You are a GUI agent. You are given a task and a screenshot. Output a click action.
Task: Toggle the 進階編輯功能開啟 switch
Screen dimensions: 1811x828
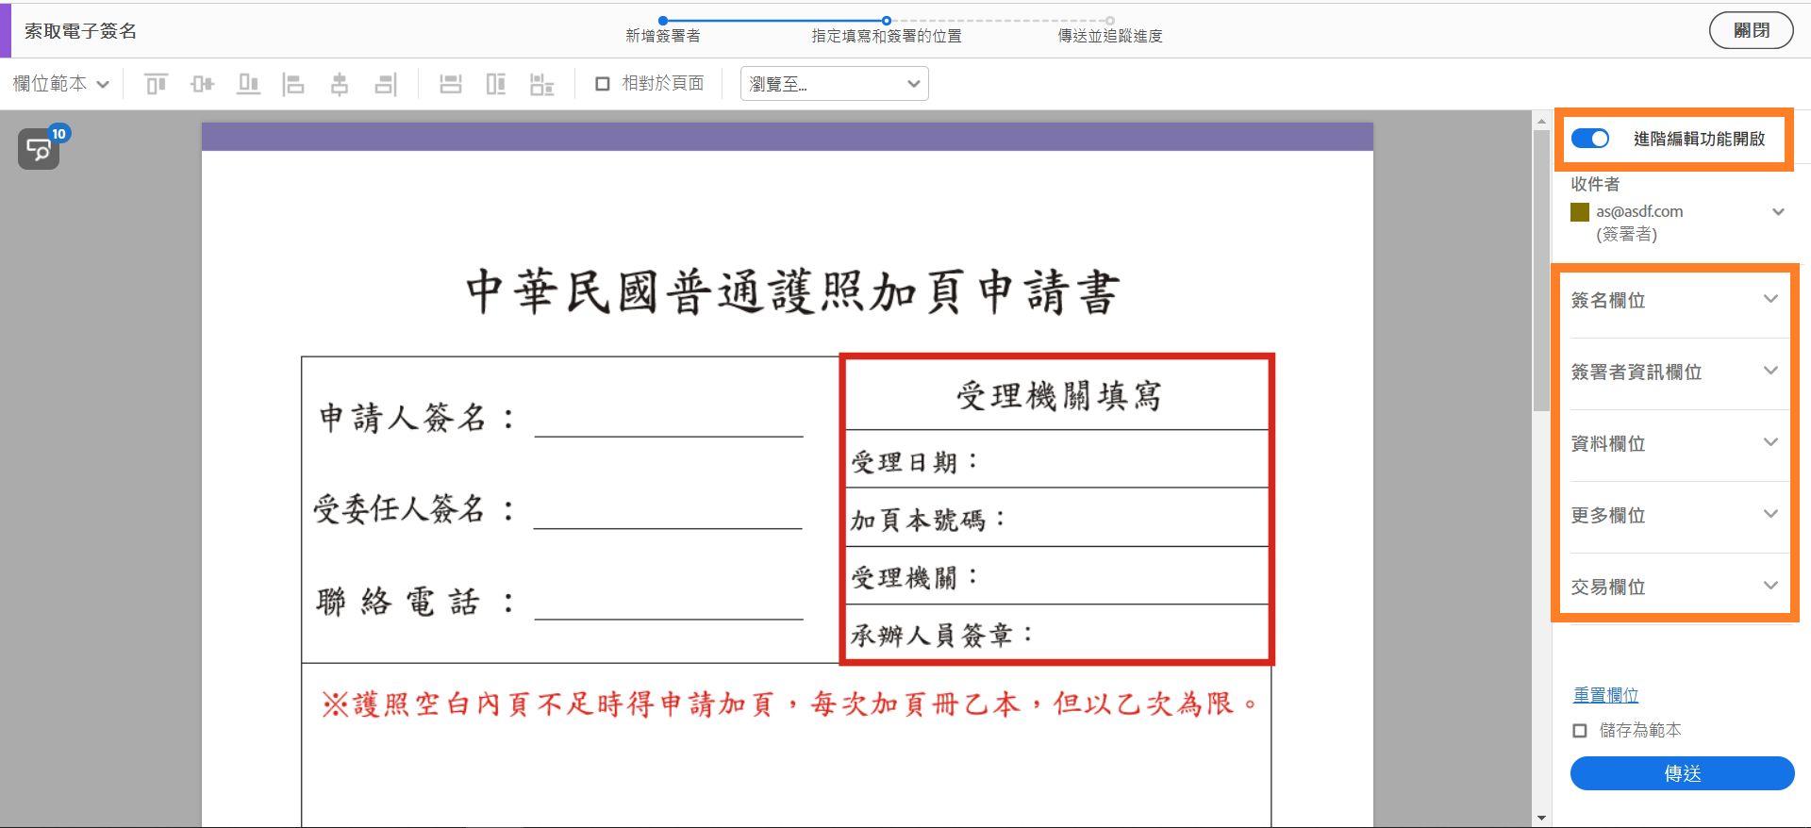tap(1590, 139)
